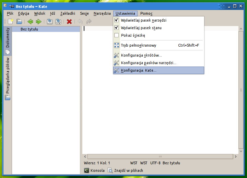
Task: Click the fullscreen icon beside Tryb pełnoekranowy
Action: [116, 45]
